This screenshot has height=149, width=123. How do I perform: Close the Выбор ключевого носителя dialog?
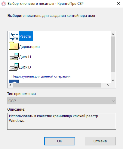[118, 4]
